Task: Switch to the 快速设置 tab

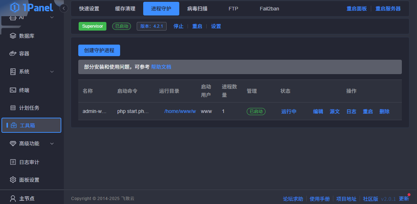Action: click(x=89, y=9)
